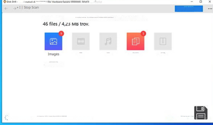Screen dimensions: 213x125
Task: Minimize the Disk Drill window
Action: [x=192, y=2]
